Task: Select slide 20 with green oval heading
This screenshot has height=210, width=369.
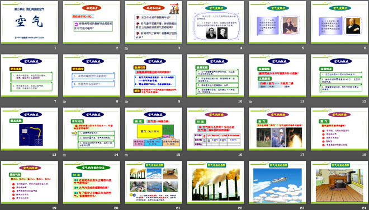Action: 91,182
